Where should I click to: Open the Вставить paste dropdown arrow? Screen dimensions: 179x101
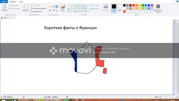click(x=4, y=12)
